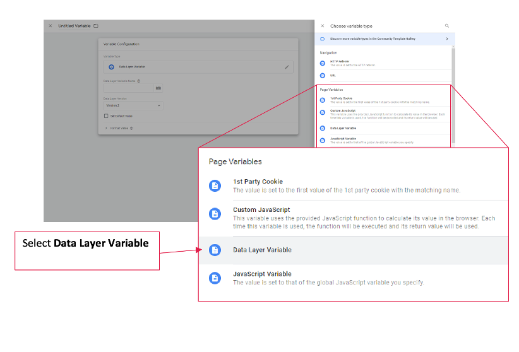519x352 pixels.
Task: Click the help icon beside Format Value
Action: pyautogui.click(x=131, y=129)
